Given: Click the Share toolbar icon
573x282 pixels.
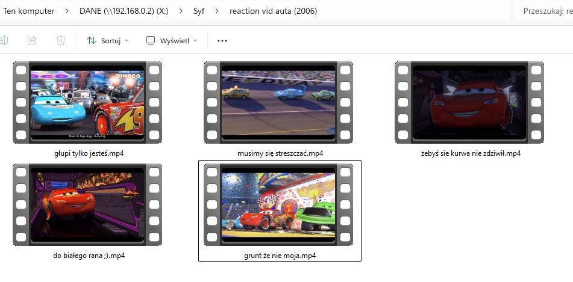Looking at the screenshot, I should click(32, 40).
